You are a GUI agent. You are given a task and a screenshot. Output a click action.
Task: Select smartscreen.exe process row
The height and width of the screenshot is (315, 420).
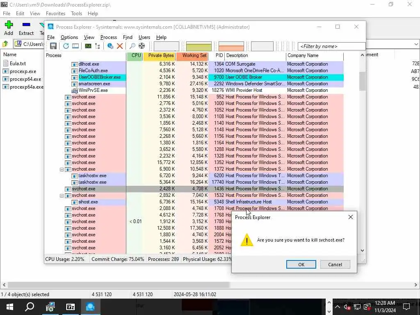[194, 84]
